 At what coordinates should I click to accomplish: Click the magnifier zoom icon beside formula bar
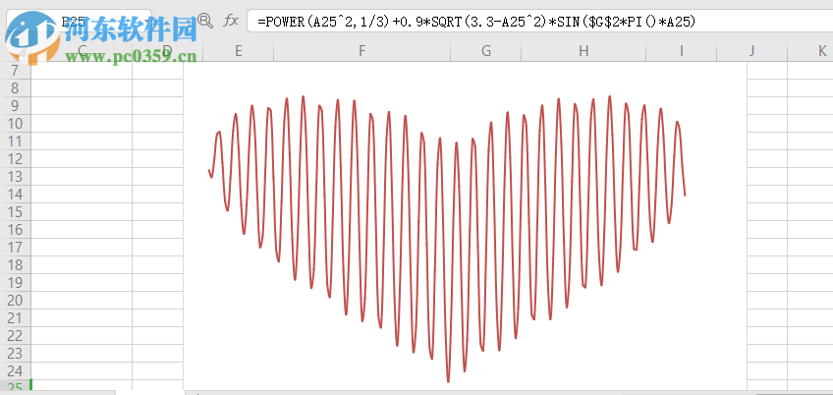click(x=205, y=21)
